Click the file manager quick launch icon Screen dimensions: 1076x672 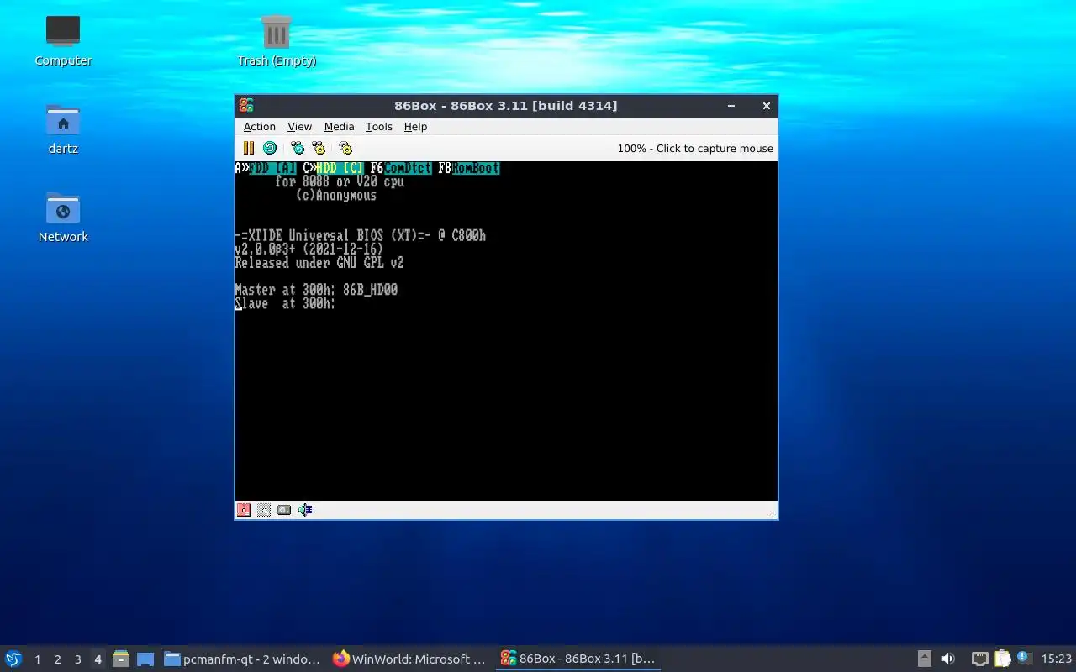tap(121, 659)
